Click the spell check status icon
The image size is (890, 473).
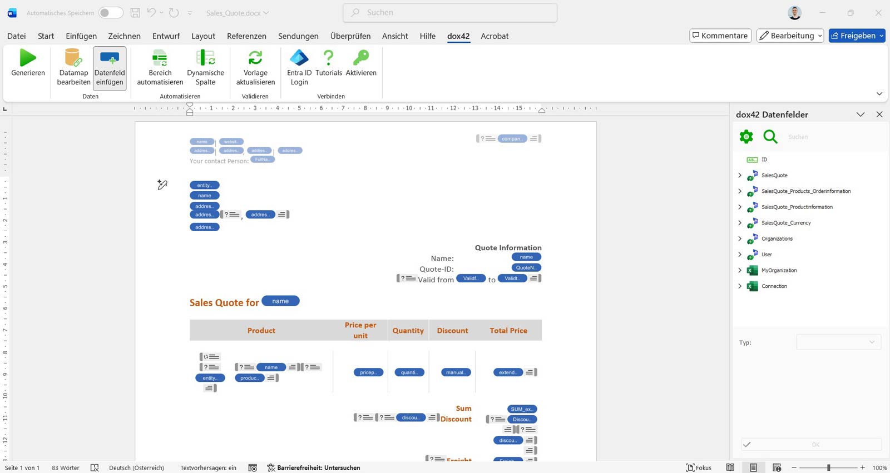(x=95, y=468)
